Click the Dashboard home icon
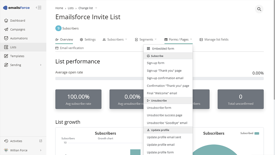This screenshot has height=155, width=275. point(6,21)
